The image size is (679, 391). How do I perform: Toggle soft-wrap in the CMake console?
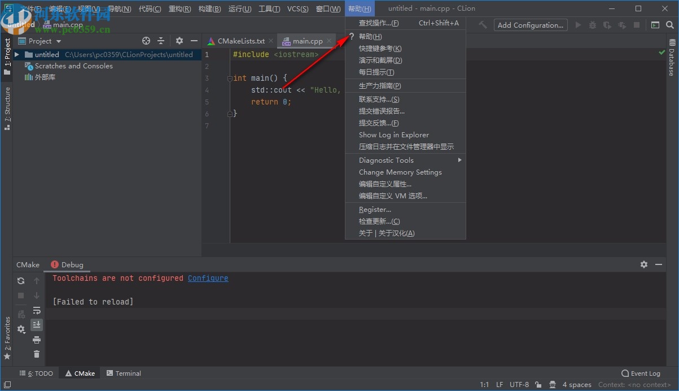pyautogui.click(x=37, y=311)
